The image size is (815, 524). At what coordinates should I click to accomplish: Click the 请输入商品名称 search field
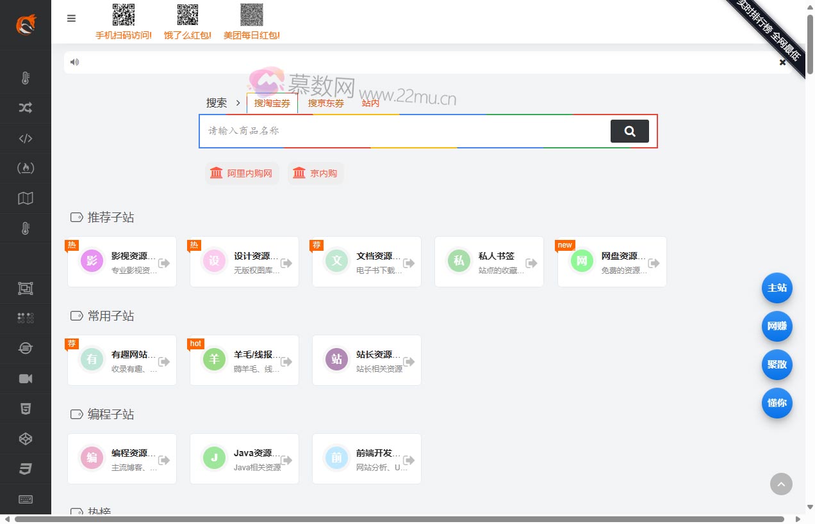pos(404,131)
